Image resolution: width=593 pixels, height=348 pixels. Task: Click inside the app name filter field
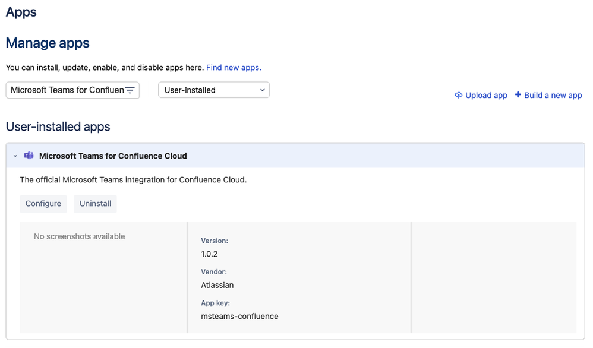point(65,90)
